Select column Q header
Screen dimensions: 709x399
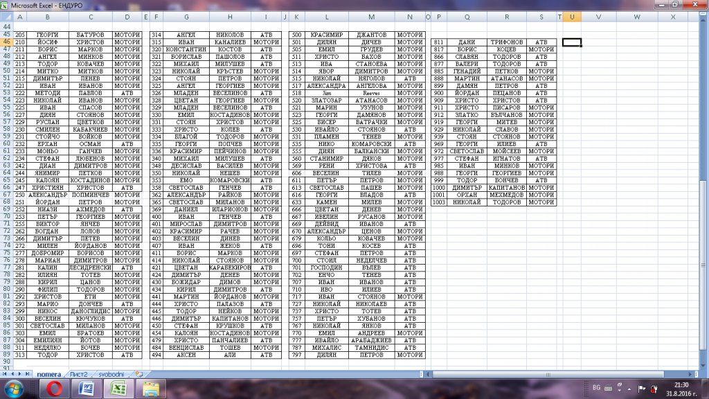pos(467,17)
